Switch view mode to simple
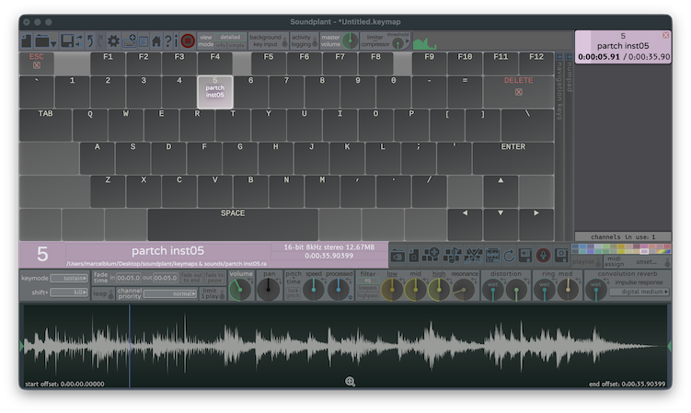The image size is (691, 413). click(236, 45)
